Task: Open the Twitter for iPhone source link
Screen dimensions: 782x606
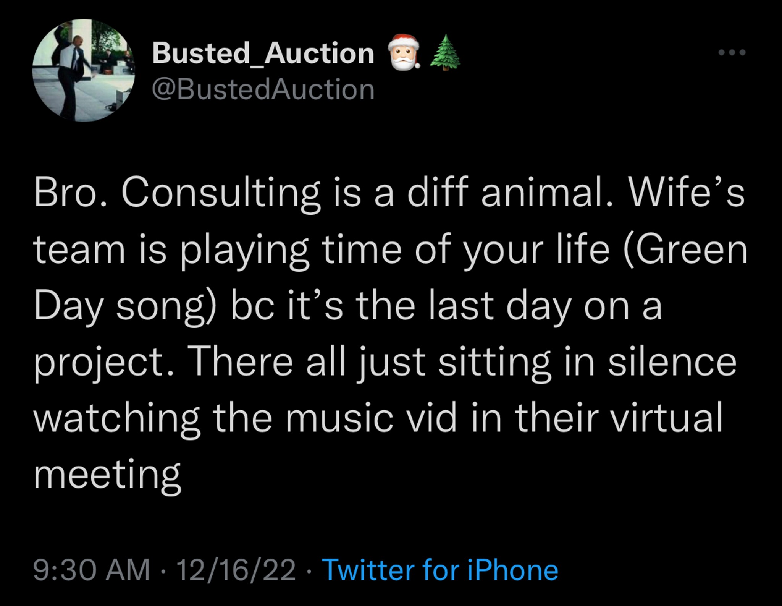Action: click(441, 570)
